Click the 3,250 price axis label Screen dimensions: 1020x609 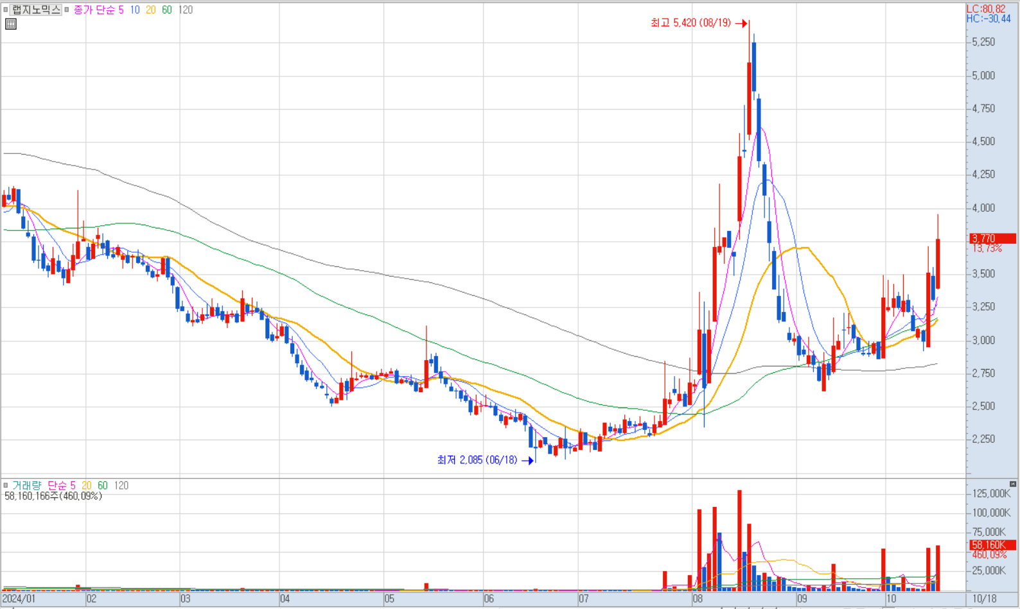pyautogui.click(x=983, y=307)
